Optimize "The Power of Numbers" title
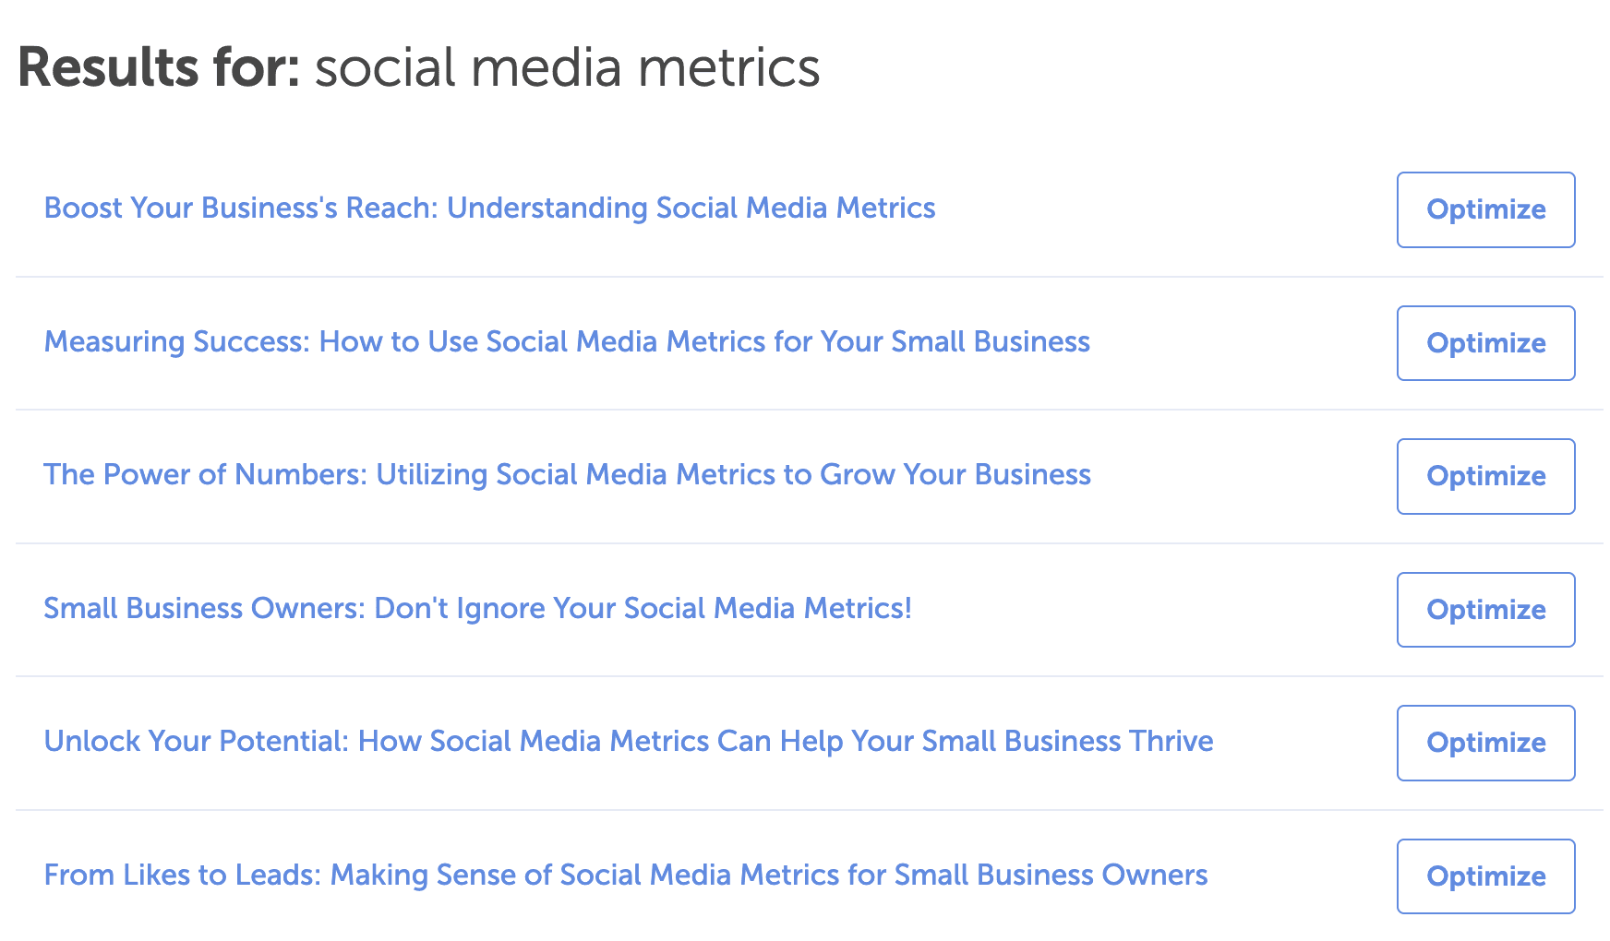1610x941 pixels. 1485,476
